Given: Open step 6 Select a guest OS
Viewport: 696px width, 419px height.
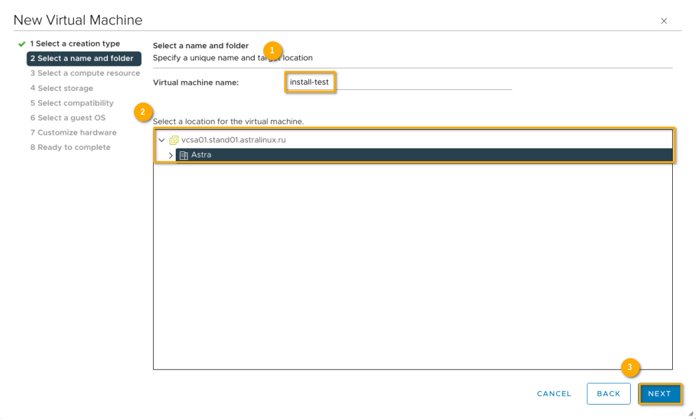Looking at the screenshot, I should click(68, 118).
